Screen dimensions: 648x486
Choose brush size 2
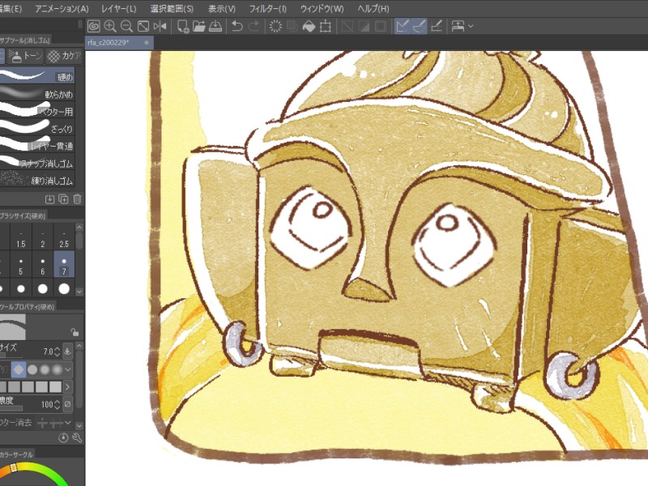point(43,237)
